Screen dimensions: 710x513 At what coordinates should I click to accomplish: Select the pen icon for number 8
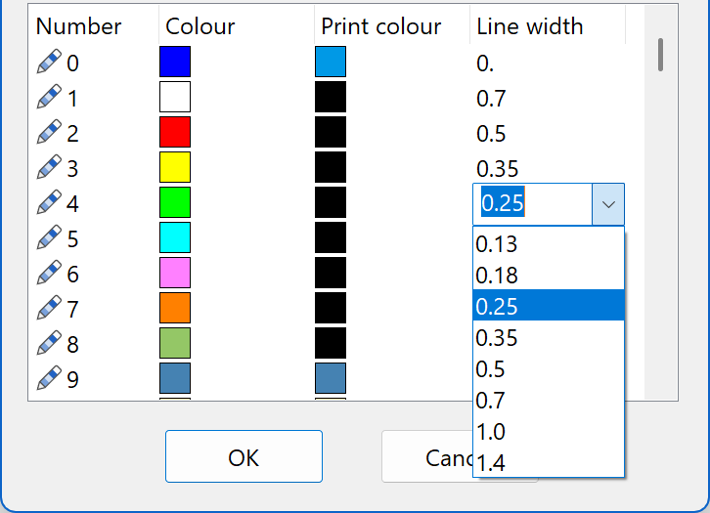[49, 343]
